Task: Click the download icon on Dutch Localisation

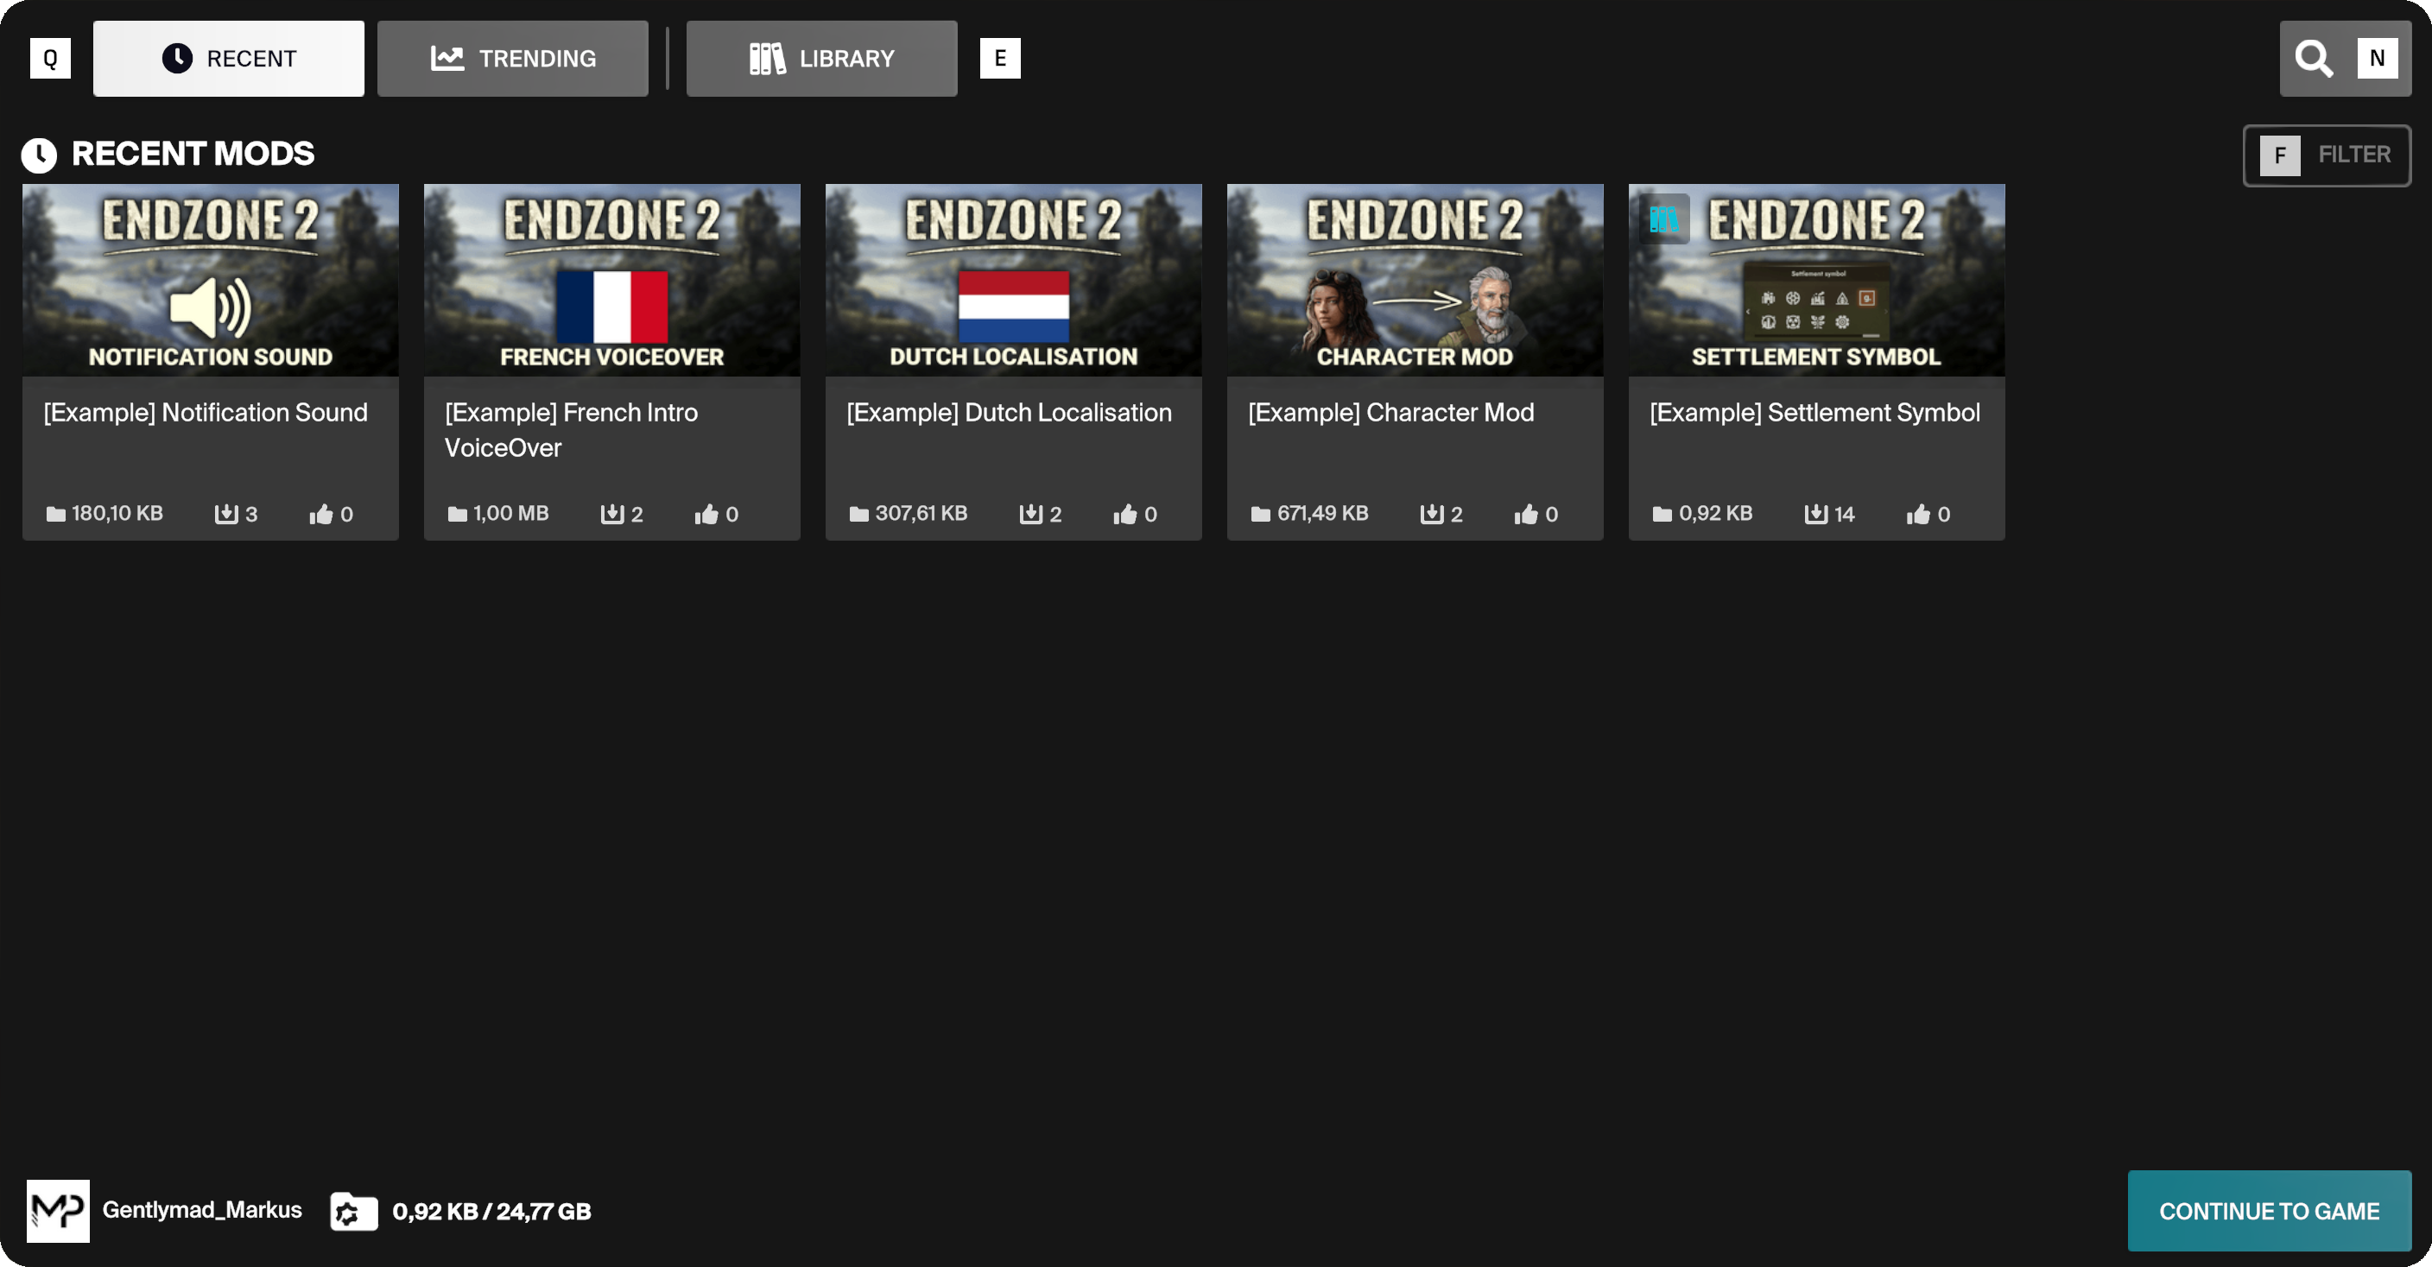Action: click(1030, 514)
